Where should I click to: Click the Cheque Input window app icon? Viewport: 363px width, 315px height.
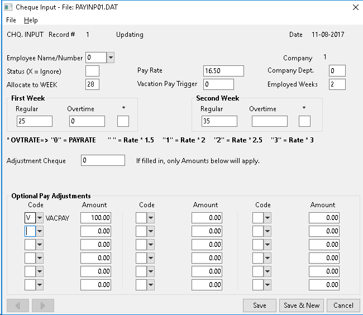8,7
